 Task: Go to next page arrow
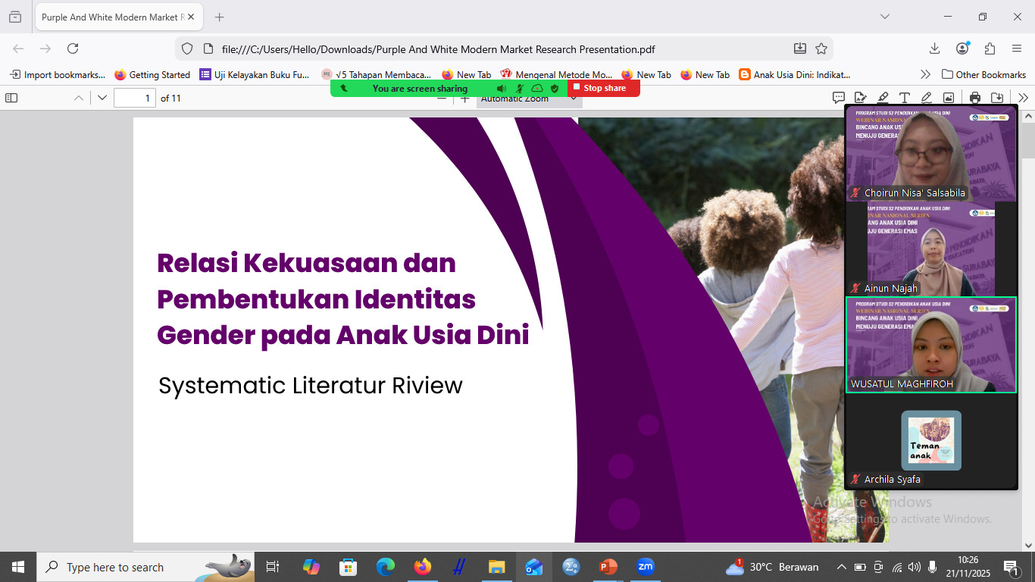pos(102,98)
